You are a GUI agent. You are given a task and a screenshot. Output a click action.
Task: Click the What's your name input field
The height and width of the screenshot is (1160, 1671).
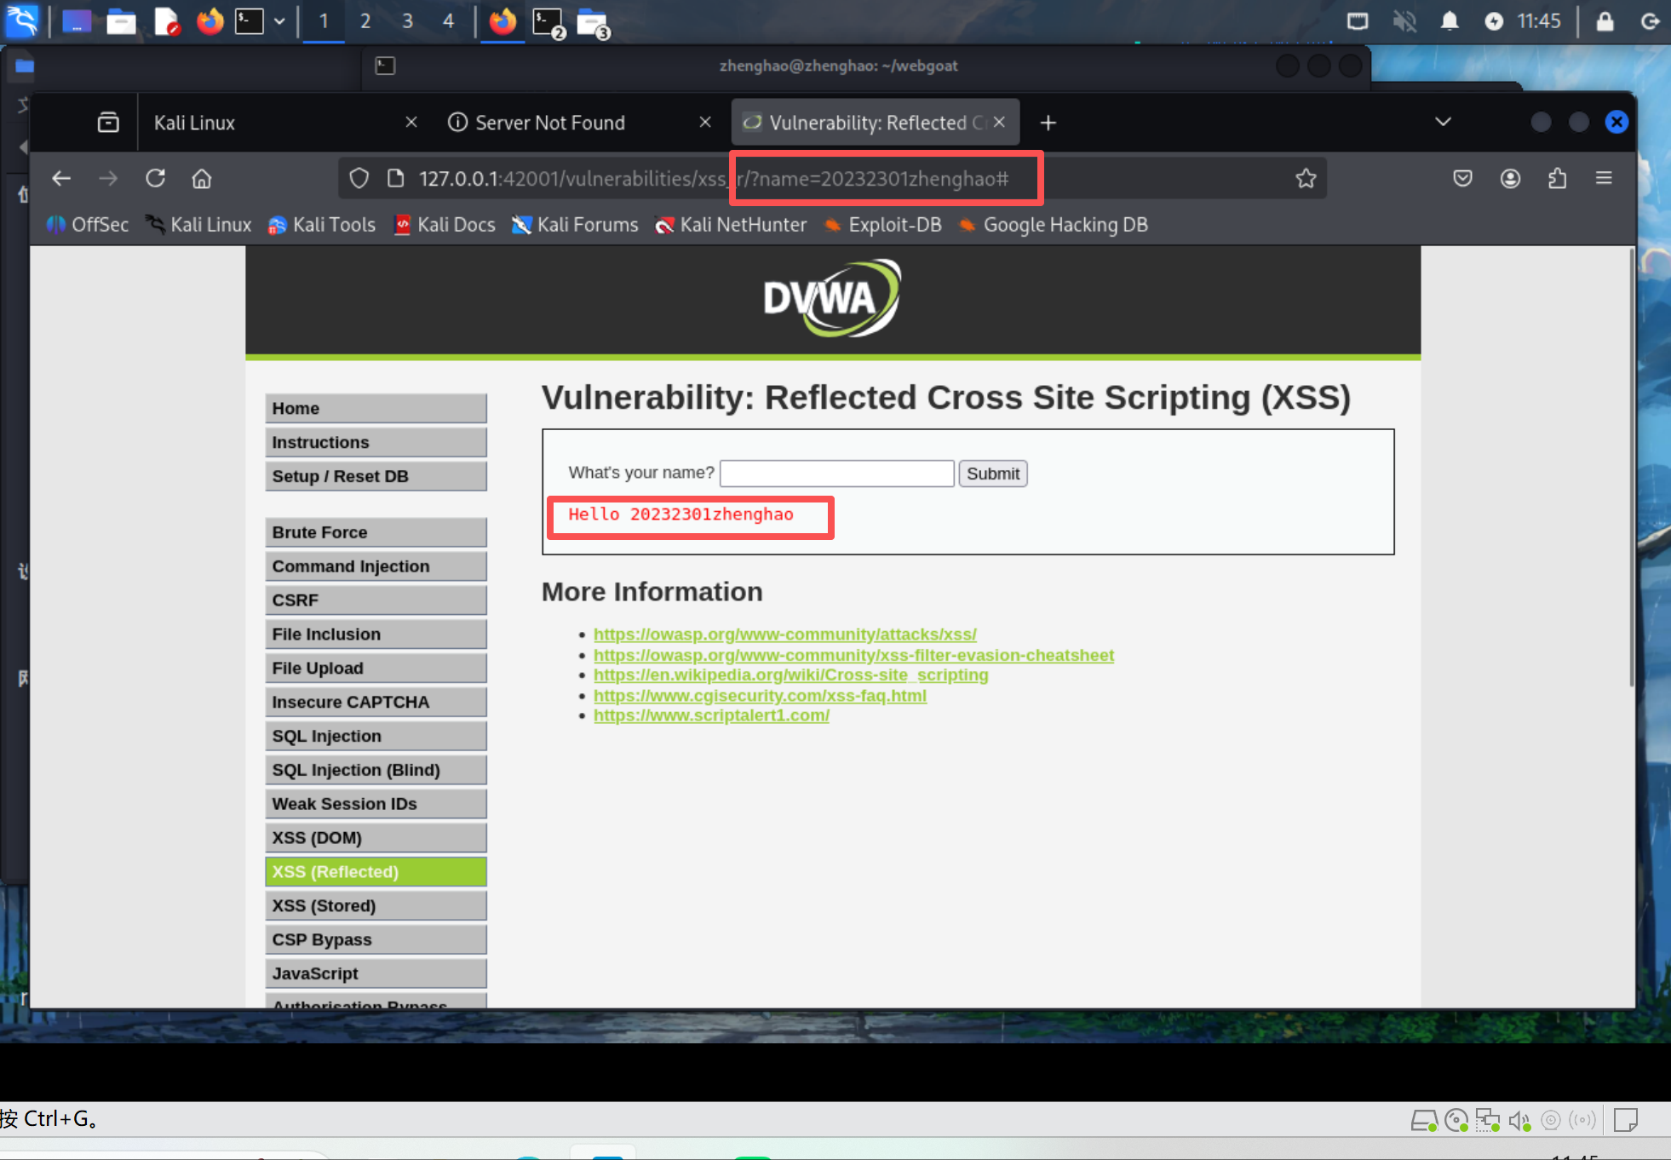tap(836, 474)
